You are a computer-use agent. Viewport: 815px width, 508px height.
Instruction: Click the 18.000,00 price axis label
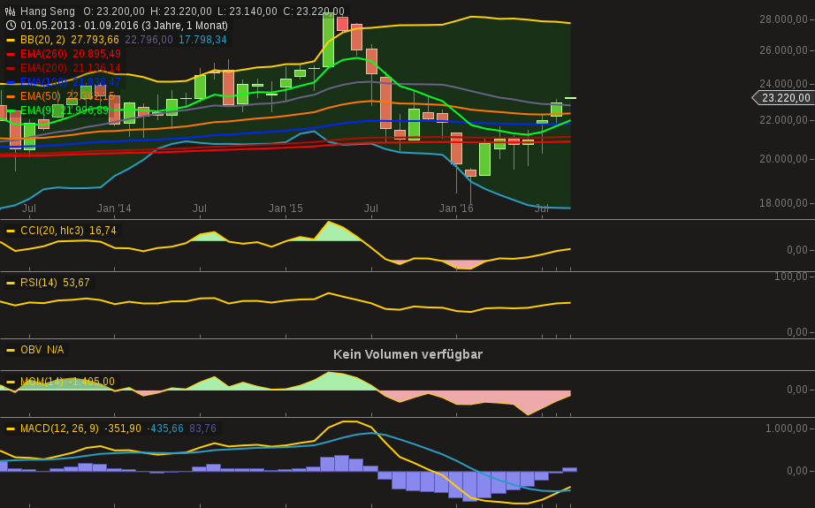point(783,202)
